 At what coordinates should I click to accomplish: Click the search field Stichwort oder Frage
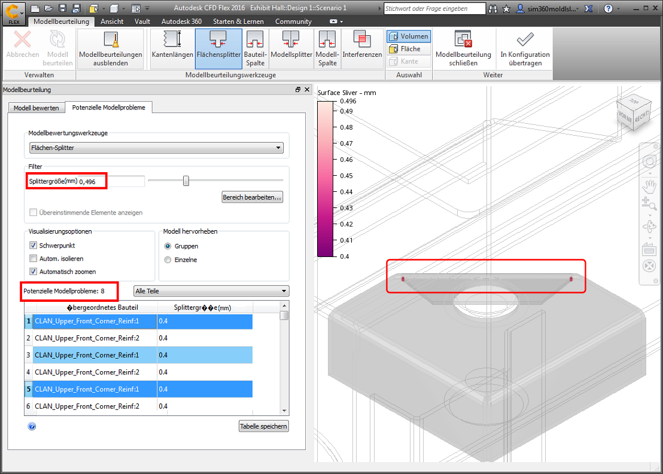tap(434, 8)
